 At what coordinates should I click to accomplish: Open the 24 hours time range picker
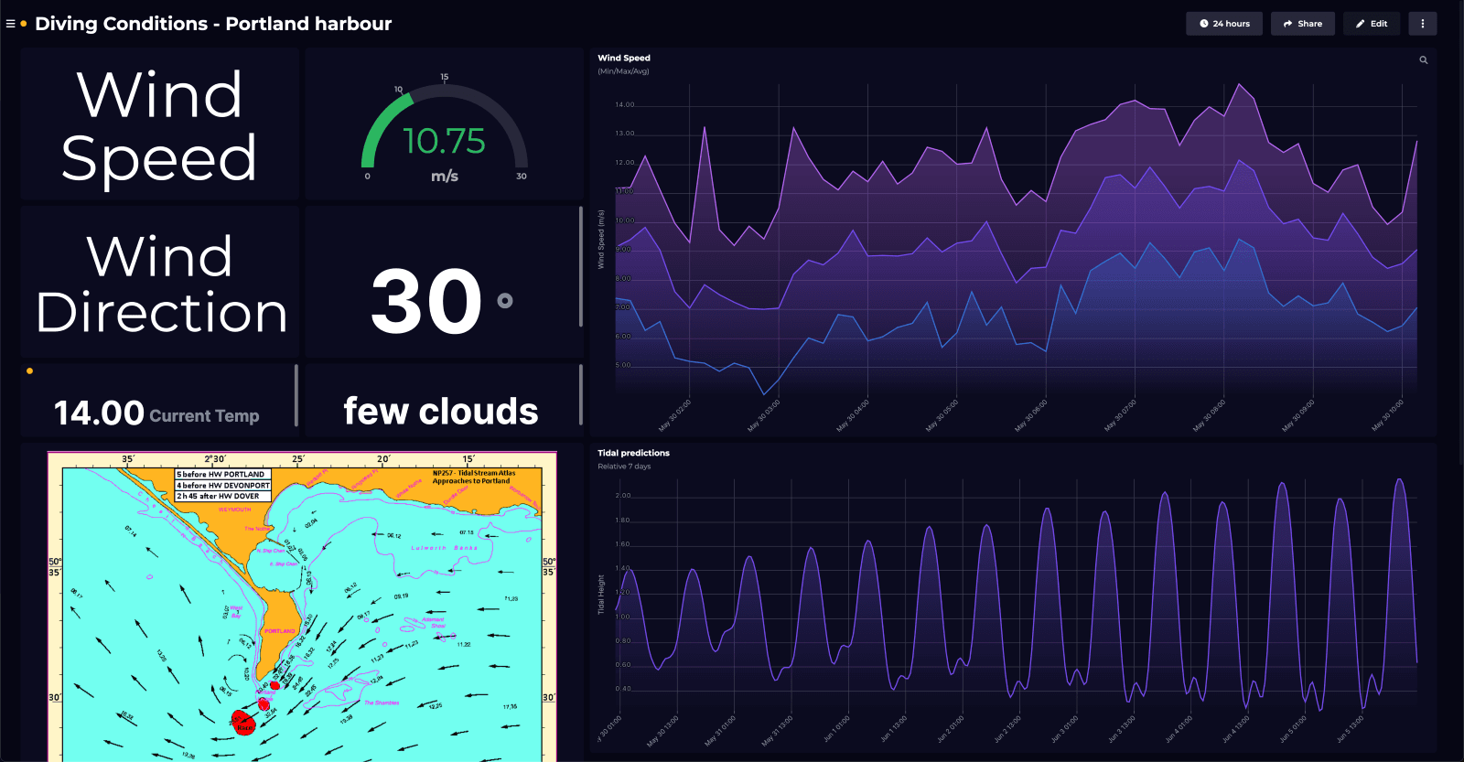pos(1224,24)
